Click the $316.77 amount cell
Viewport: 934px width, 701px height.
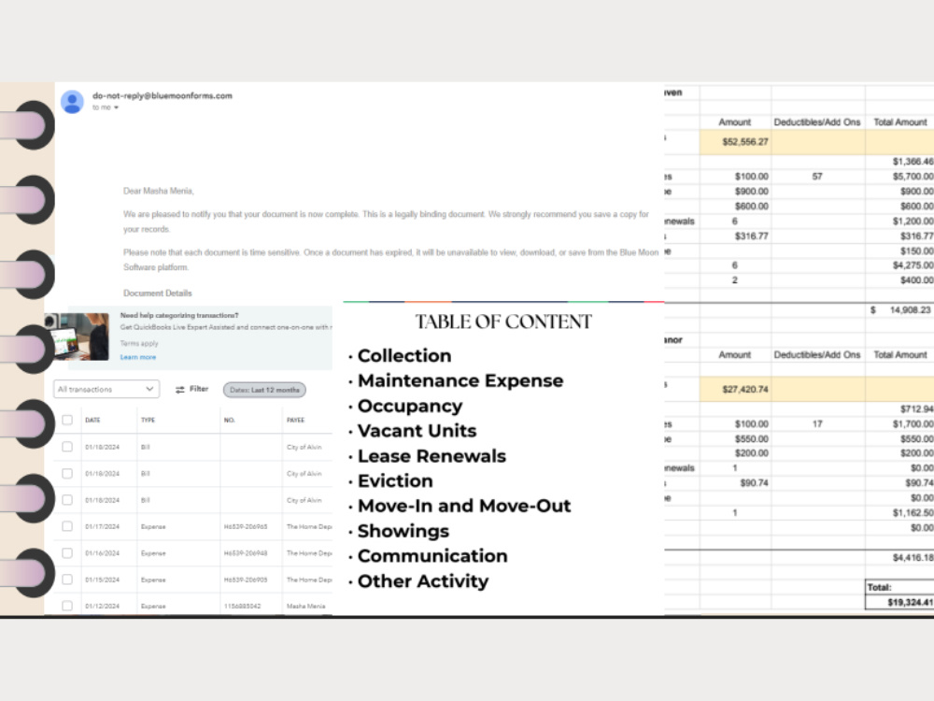coord(736,236)
